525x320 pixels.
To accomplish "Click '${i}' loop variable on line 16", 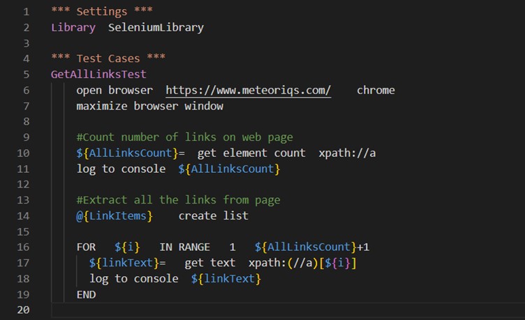I will [127, 247].
